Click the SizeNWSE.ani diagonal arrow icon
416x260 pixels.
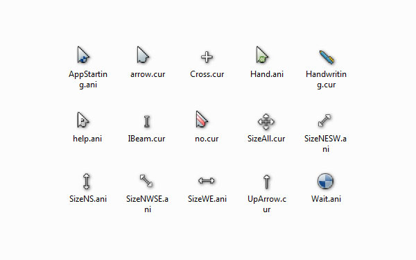pos(146,181)
